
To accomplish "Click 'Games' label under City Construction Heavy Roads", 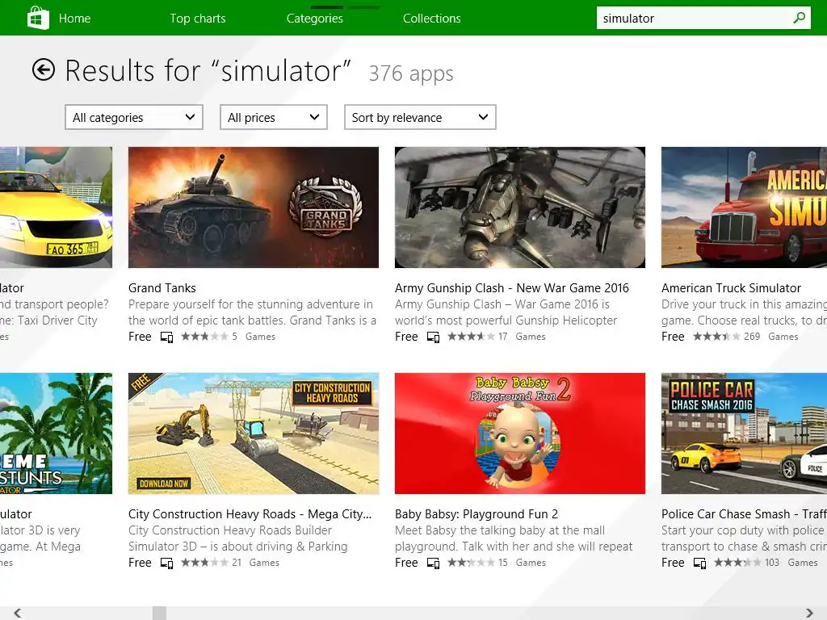I will (x=264, y=563).
